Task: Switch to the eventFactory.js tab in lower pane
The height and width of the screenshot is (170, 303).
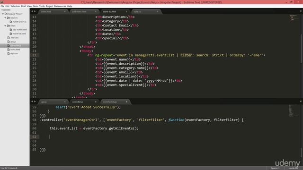Action: point(110,102)
